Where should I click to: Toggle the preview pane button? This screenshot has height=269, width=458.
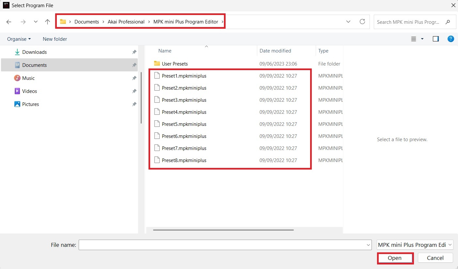pyautogui.click(x=436, y=39)
